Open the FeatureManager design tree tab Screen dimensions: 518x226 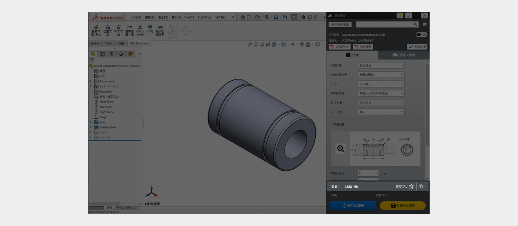coord(93,54)
